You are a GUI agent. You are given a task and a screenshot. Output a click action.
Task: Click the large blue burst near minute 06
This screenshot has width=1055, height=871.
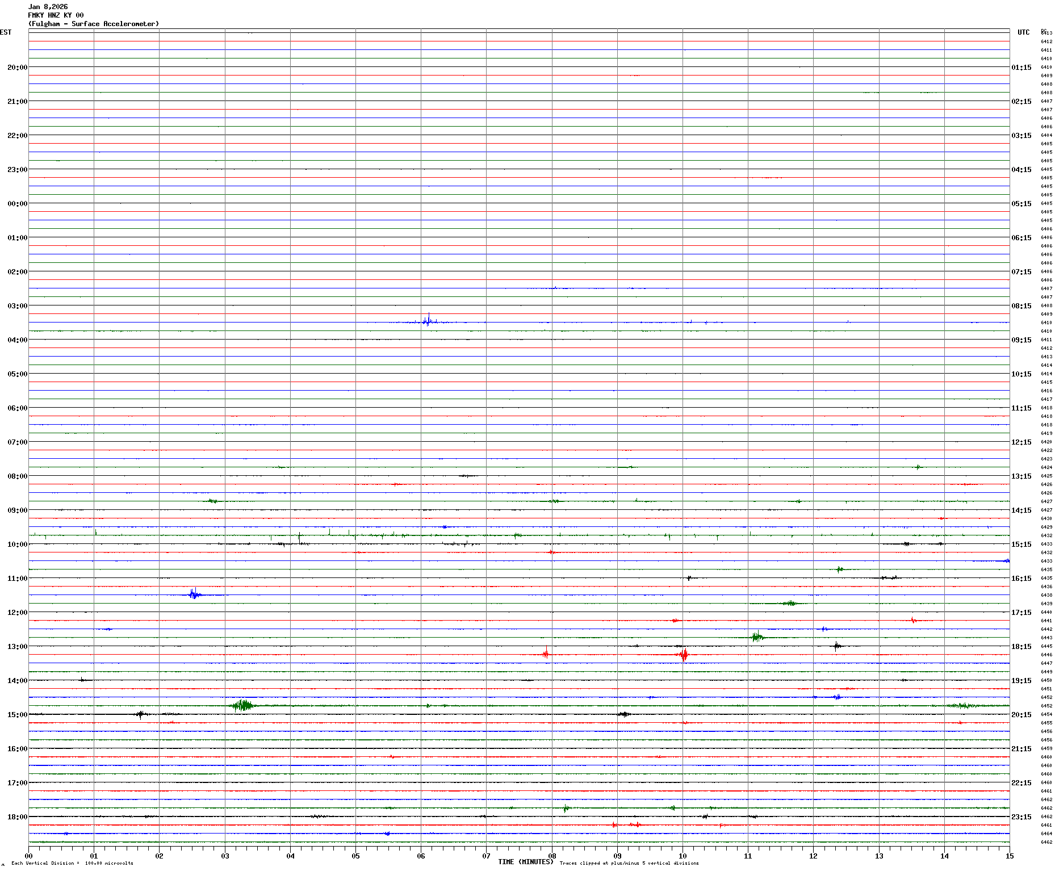click(x=428, y=321)
